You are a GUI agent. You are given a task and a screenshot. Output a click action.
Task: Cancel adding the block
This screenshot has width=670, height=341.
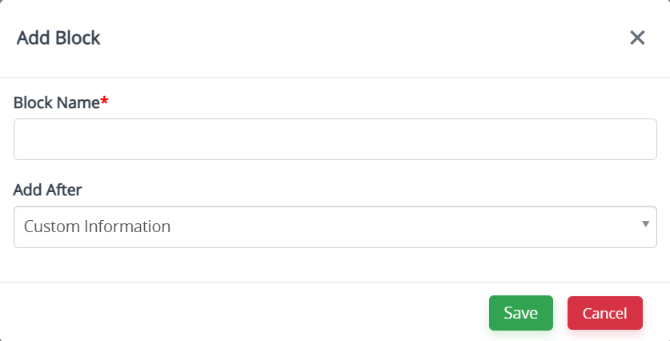point(604,313)
